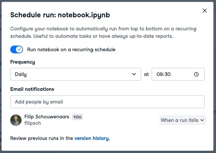This screenshot has height=153, width=216.
Task: Click chevron beside When a run fails
Action: click(x=202, y=120)
